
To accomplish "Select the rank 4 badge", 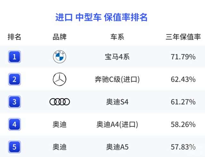I will tap(14, 124).
